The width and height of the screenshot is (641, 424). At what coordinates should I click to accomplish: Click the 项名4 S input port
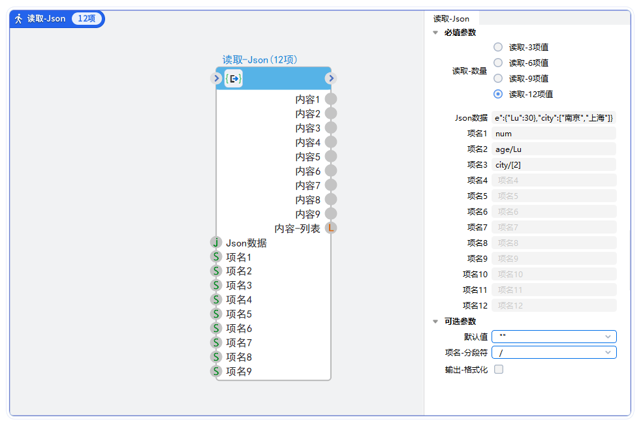(216, 300)
